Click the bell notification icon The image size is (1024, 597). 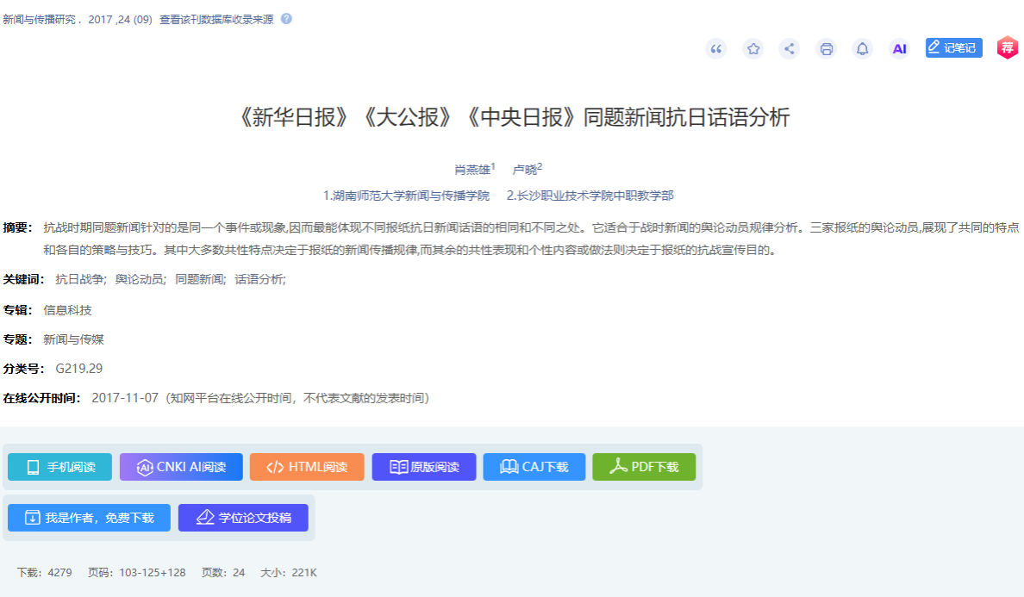point(862,49)
